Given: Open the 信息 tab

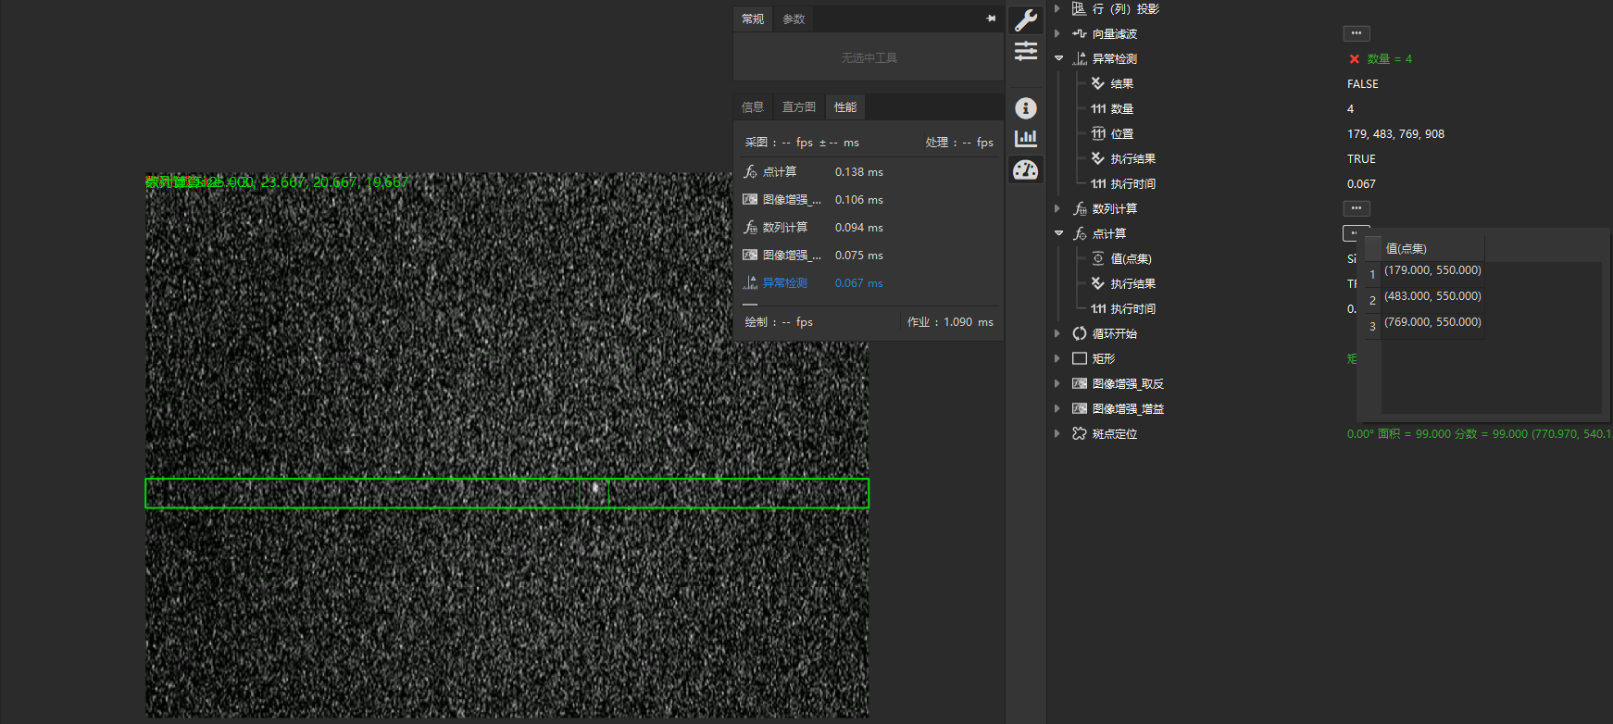Looking at the screenshot, I should point(753,107).
